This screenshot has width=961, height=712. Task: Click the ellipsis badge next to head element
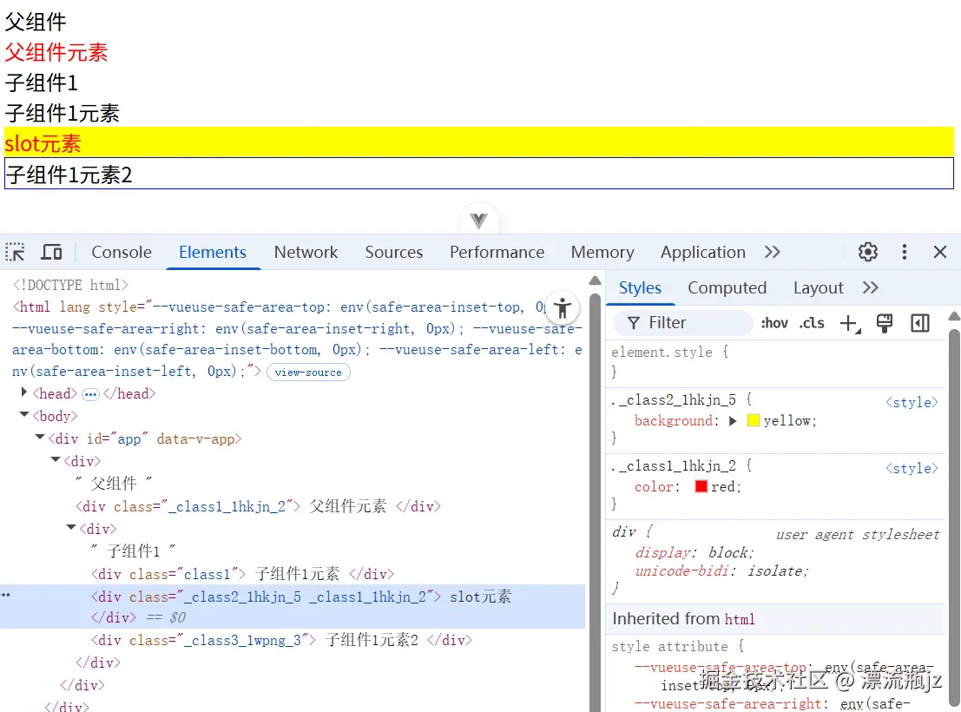pyautogui.click(x=90, y=393)
